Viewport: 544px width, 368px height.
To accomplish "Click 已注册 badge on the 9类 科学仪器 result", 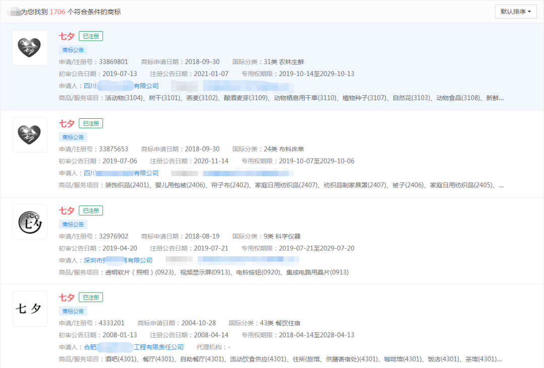I will point(91,210).
